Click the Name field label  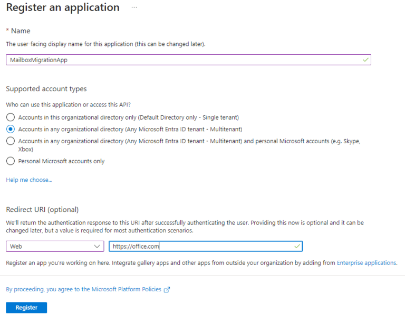click(21, 31)
